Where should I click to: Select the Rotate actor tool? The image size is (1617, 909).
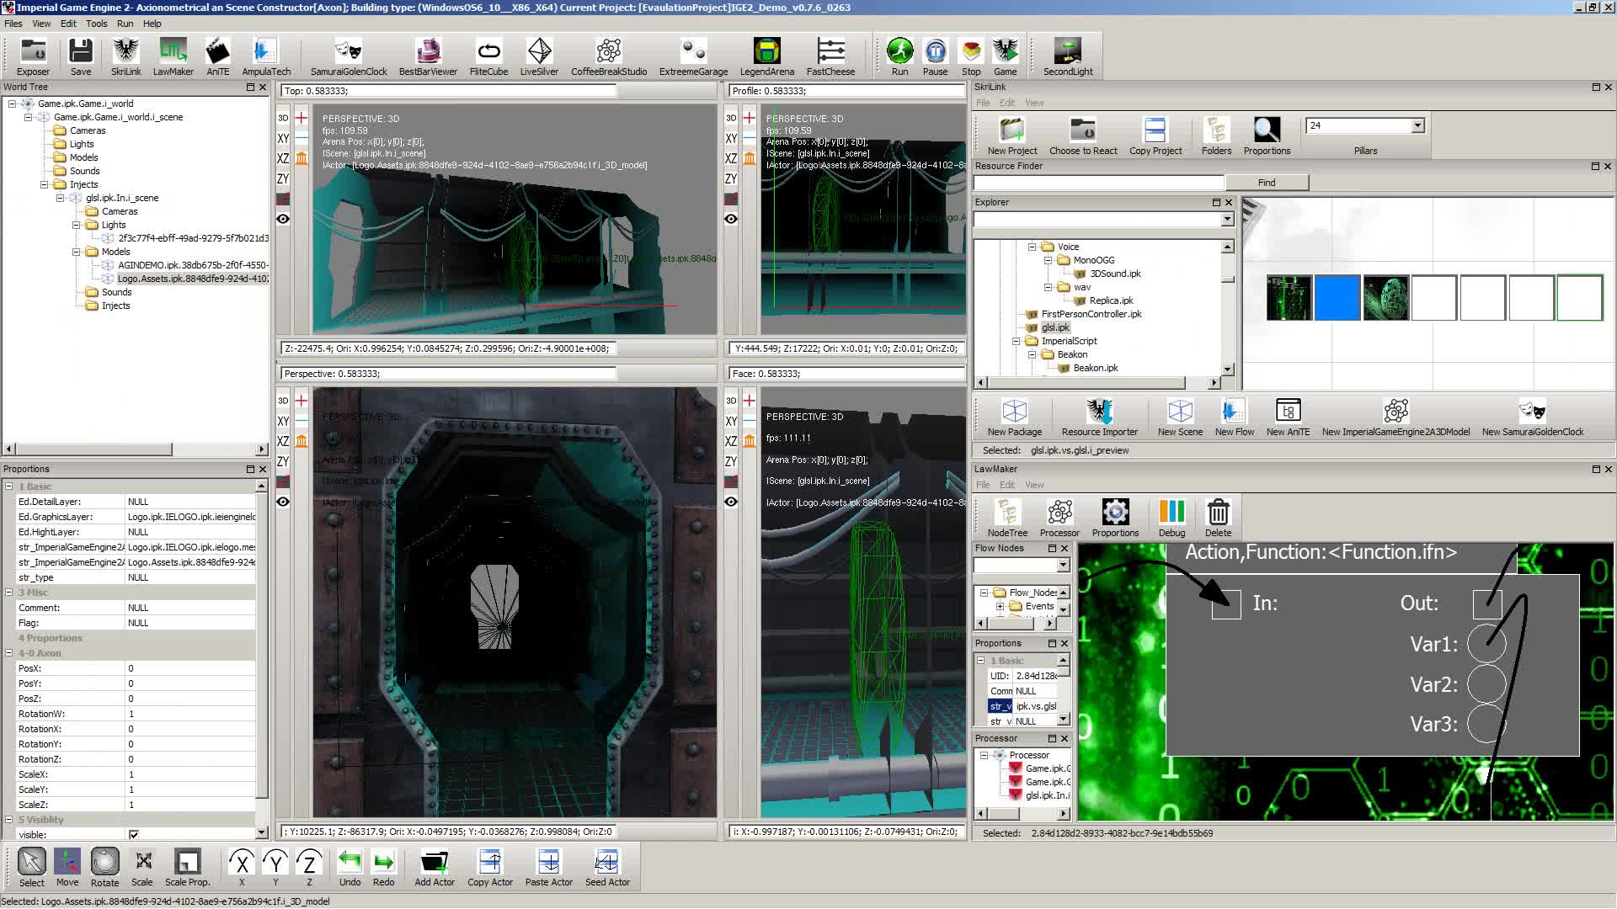tap(104, 867)
